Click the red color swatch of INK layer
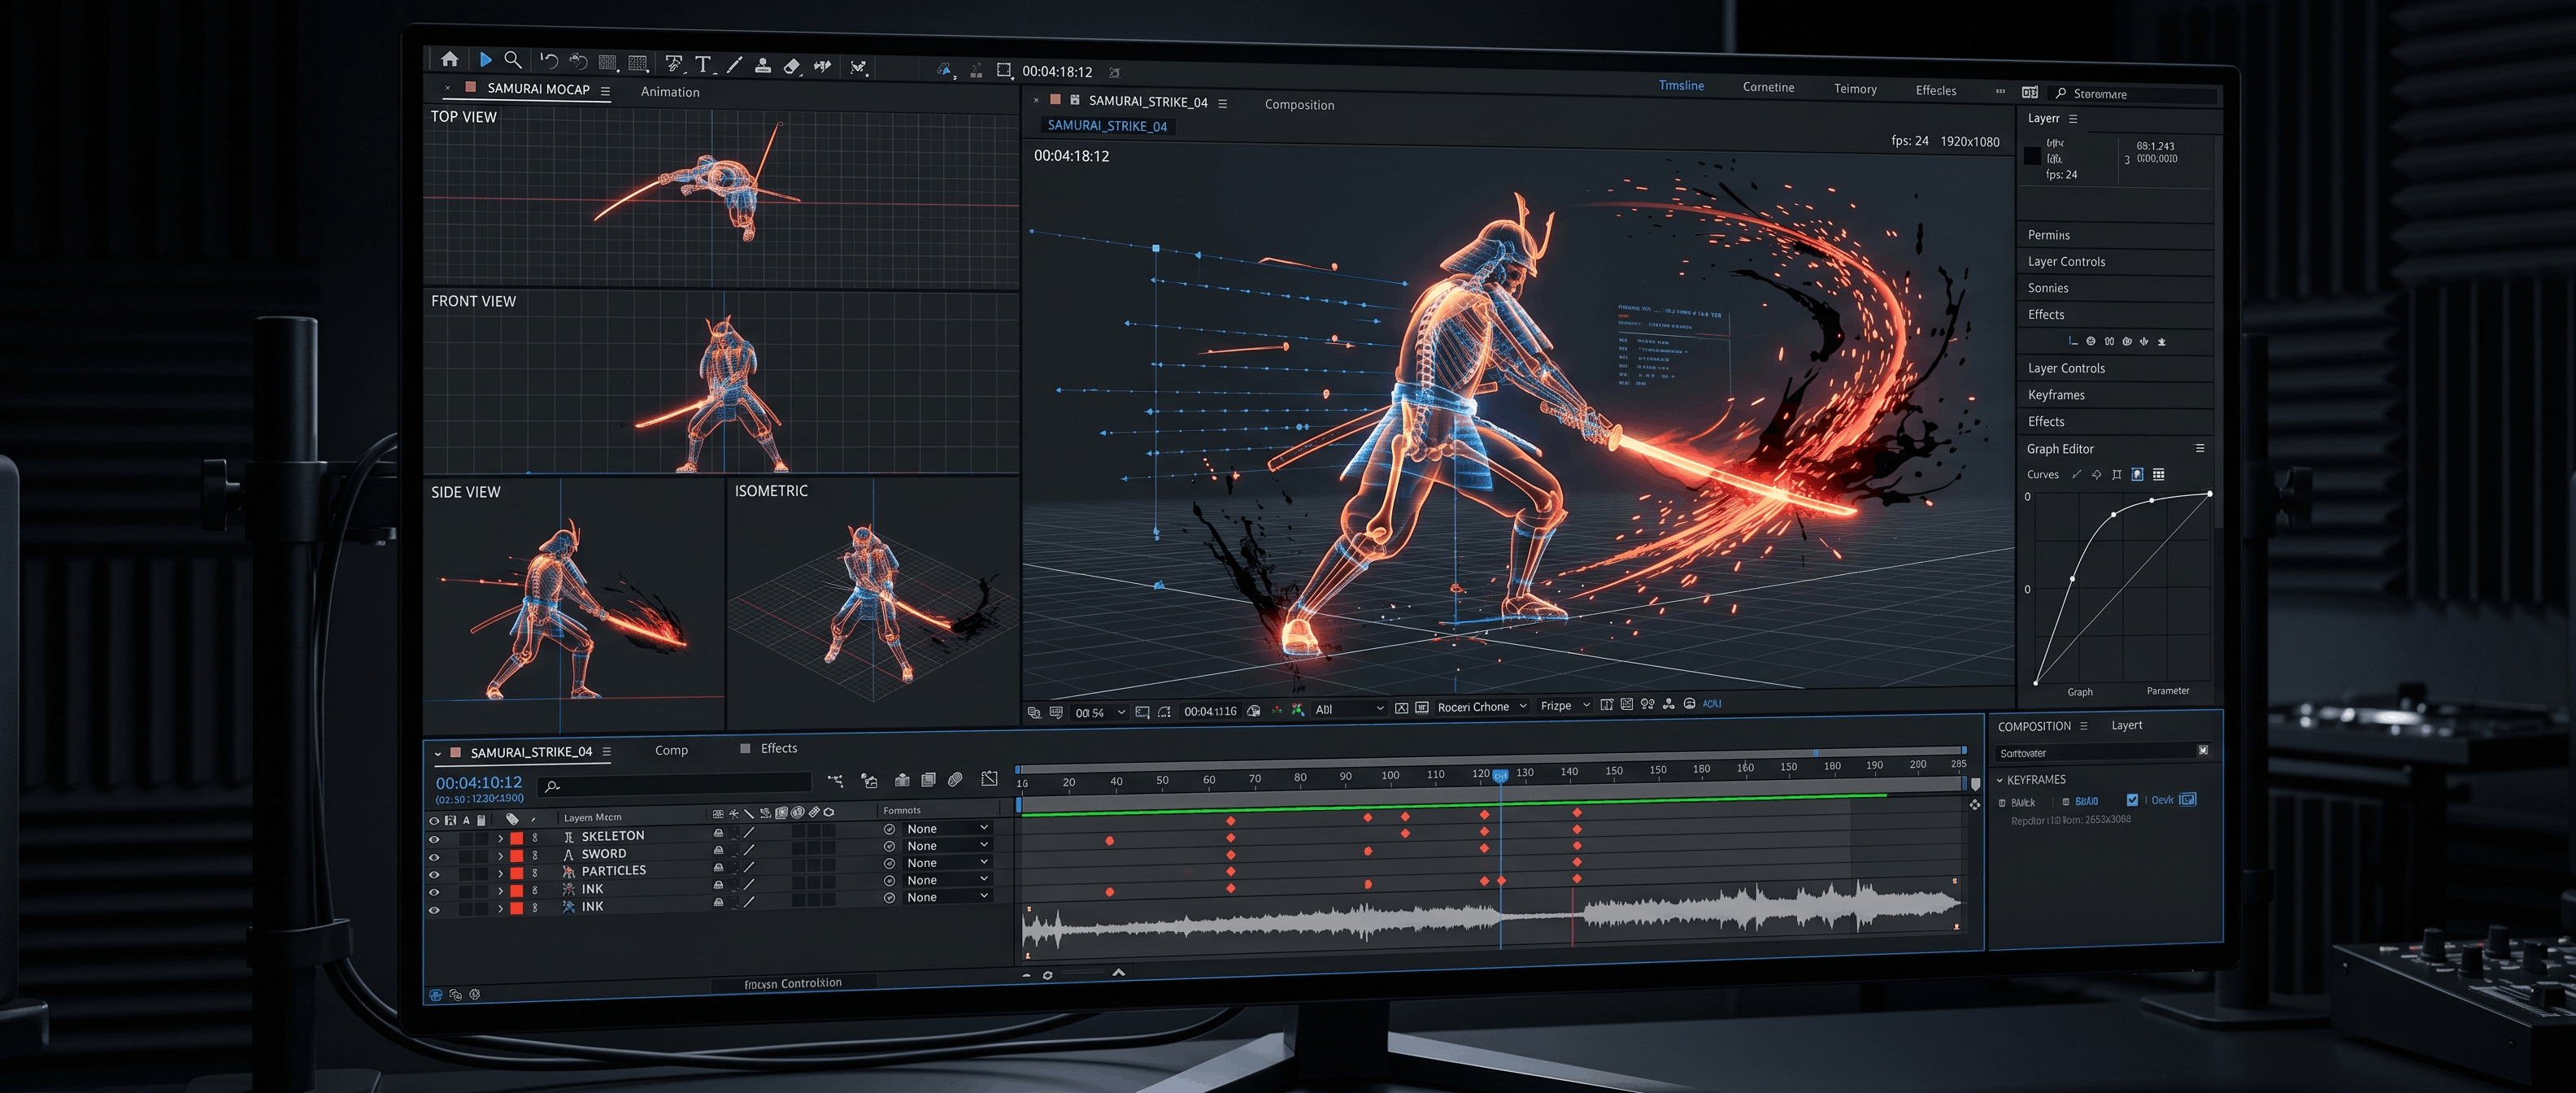This screenshot has height=1093, width=2576. click(517, 890)
